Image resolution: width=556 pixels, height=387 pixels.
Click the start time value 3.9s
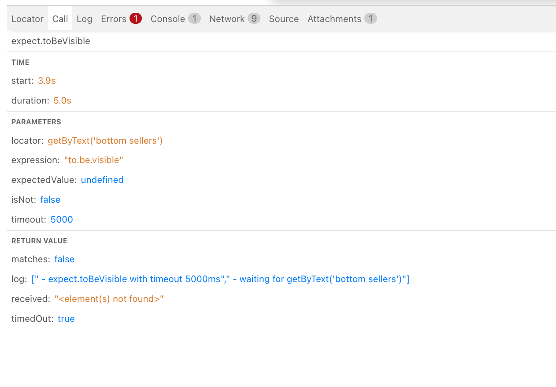pos(47,81)
